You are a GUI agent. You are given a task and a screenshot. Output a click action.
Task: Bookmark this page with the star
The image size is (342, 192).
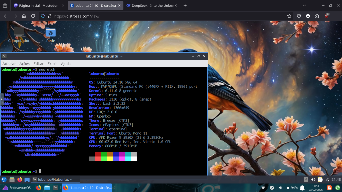(x=289, y=16)
